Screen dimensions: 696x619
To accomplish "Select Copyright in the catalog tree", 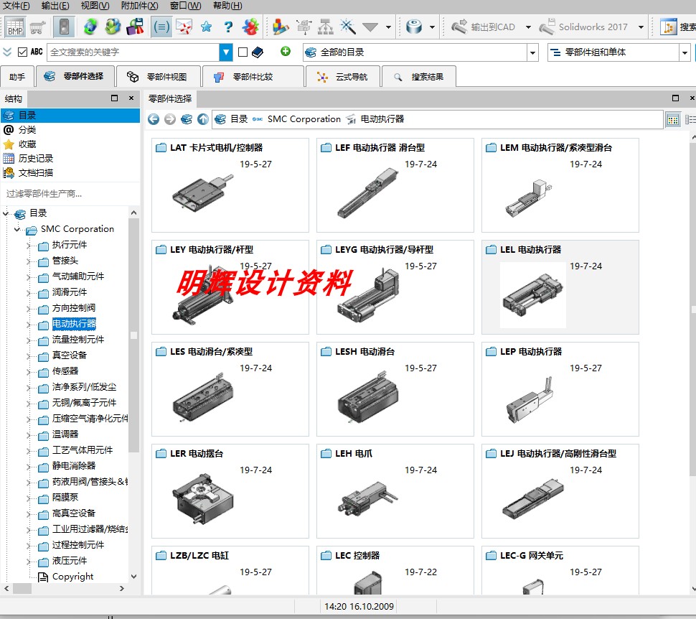I will click(72, 577).
